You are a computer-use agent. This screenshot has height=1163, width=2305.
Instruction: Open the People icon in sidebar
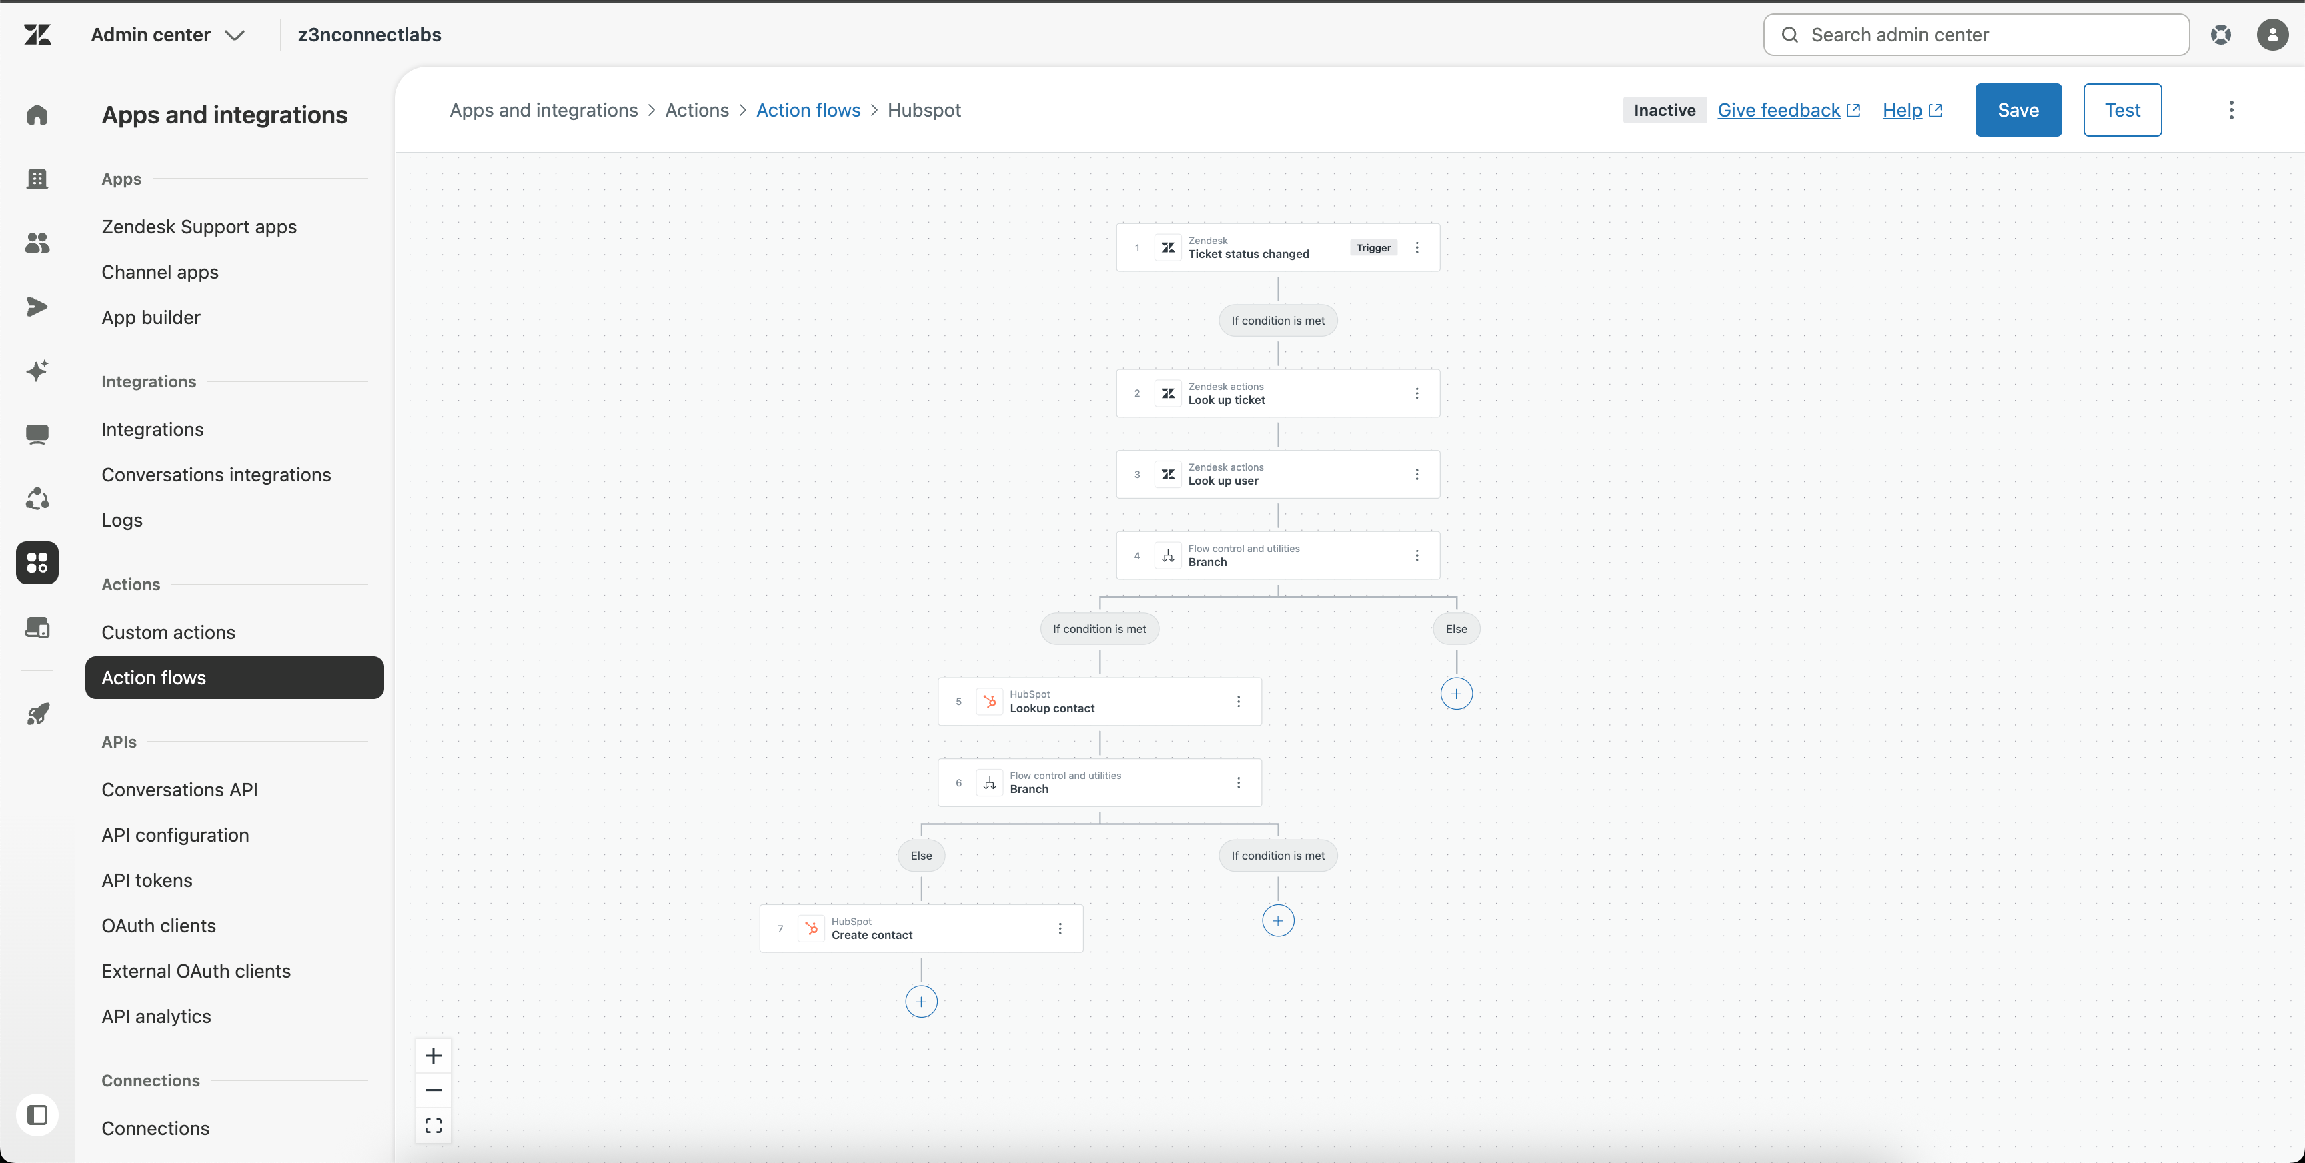[x=37, y=243]
